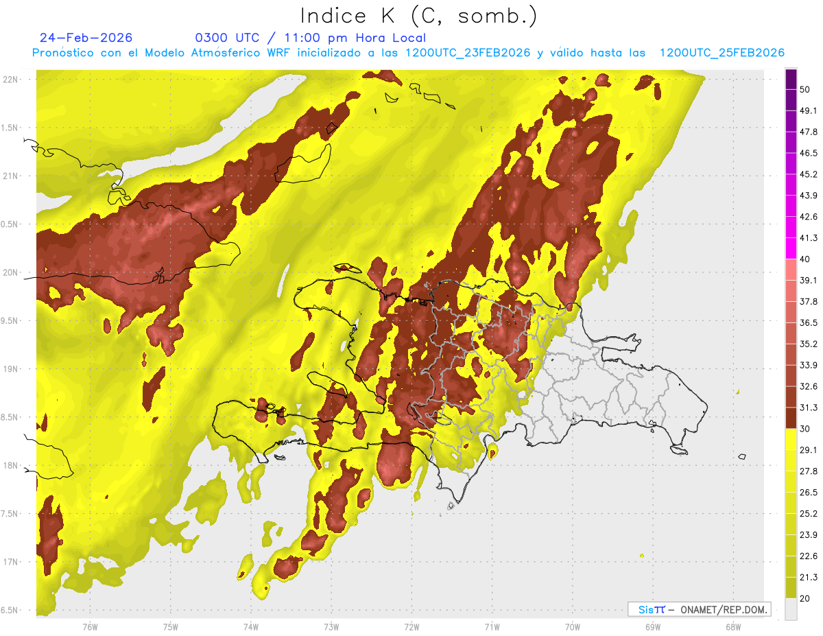Select the bright yellow colorbar segment between 29.1 and 30
823x636 pixels.
tap(791, 439)
